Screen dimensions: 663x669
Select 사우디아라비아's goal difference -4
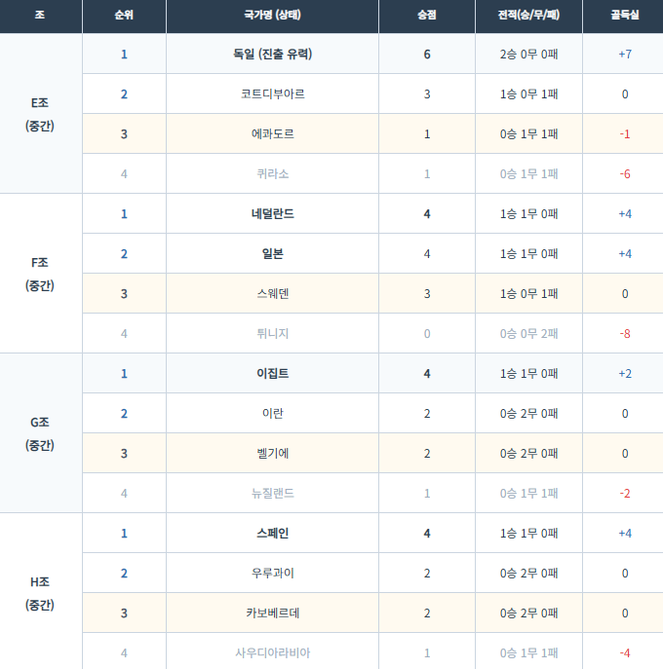point(625,652)
